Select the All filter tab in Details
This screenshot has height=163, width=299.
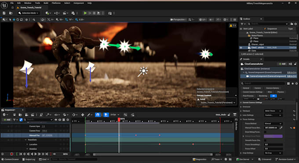(273, 96)
